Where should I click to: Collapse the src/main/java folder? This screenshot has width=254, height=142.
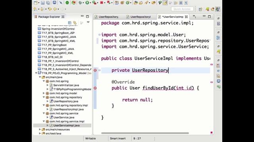point(40,77)
